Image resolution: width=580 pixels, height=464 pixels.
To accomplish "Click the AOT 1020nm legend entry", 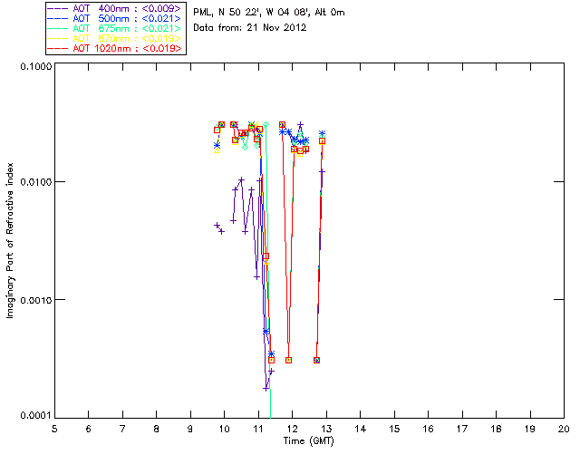I will 115,48.
